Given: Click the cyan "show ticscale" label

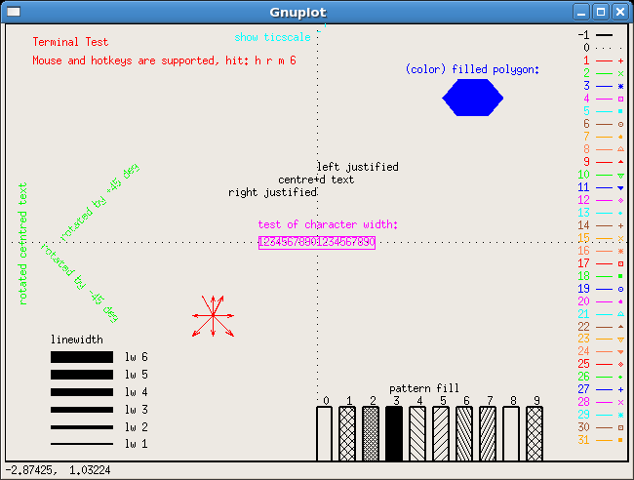Looking at the screenshot, I should pos(272,37).
